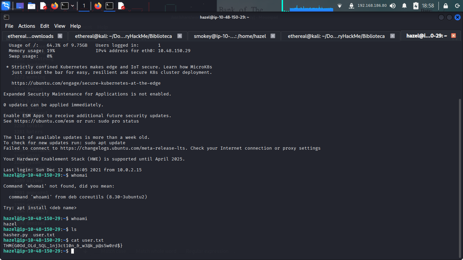The image size is (463, 260).
Task: Open the Kali applications menu
Action: click(6, 6)
